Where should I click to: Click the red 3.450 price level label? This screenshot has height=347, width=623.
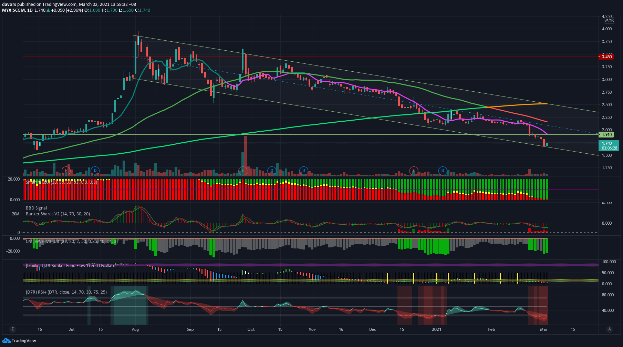[x=607, y=57]
